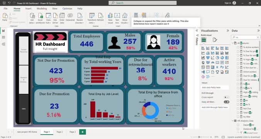Collapse the All Measures table
The height and width of the screenshot is (139, 261).
click(x=232, y=43)
